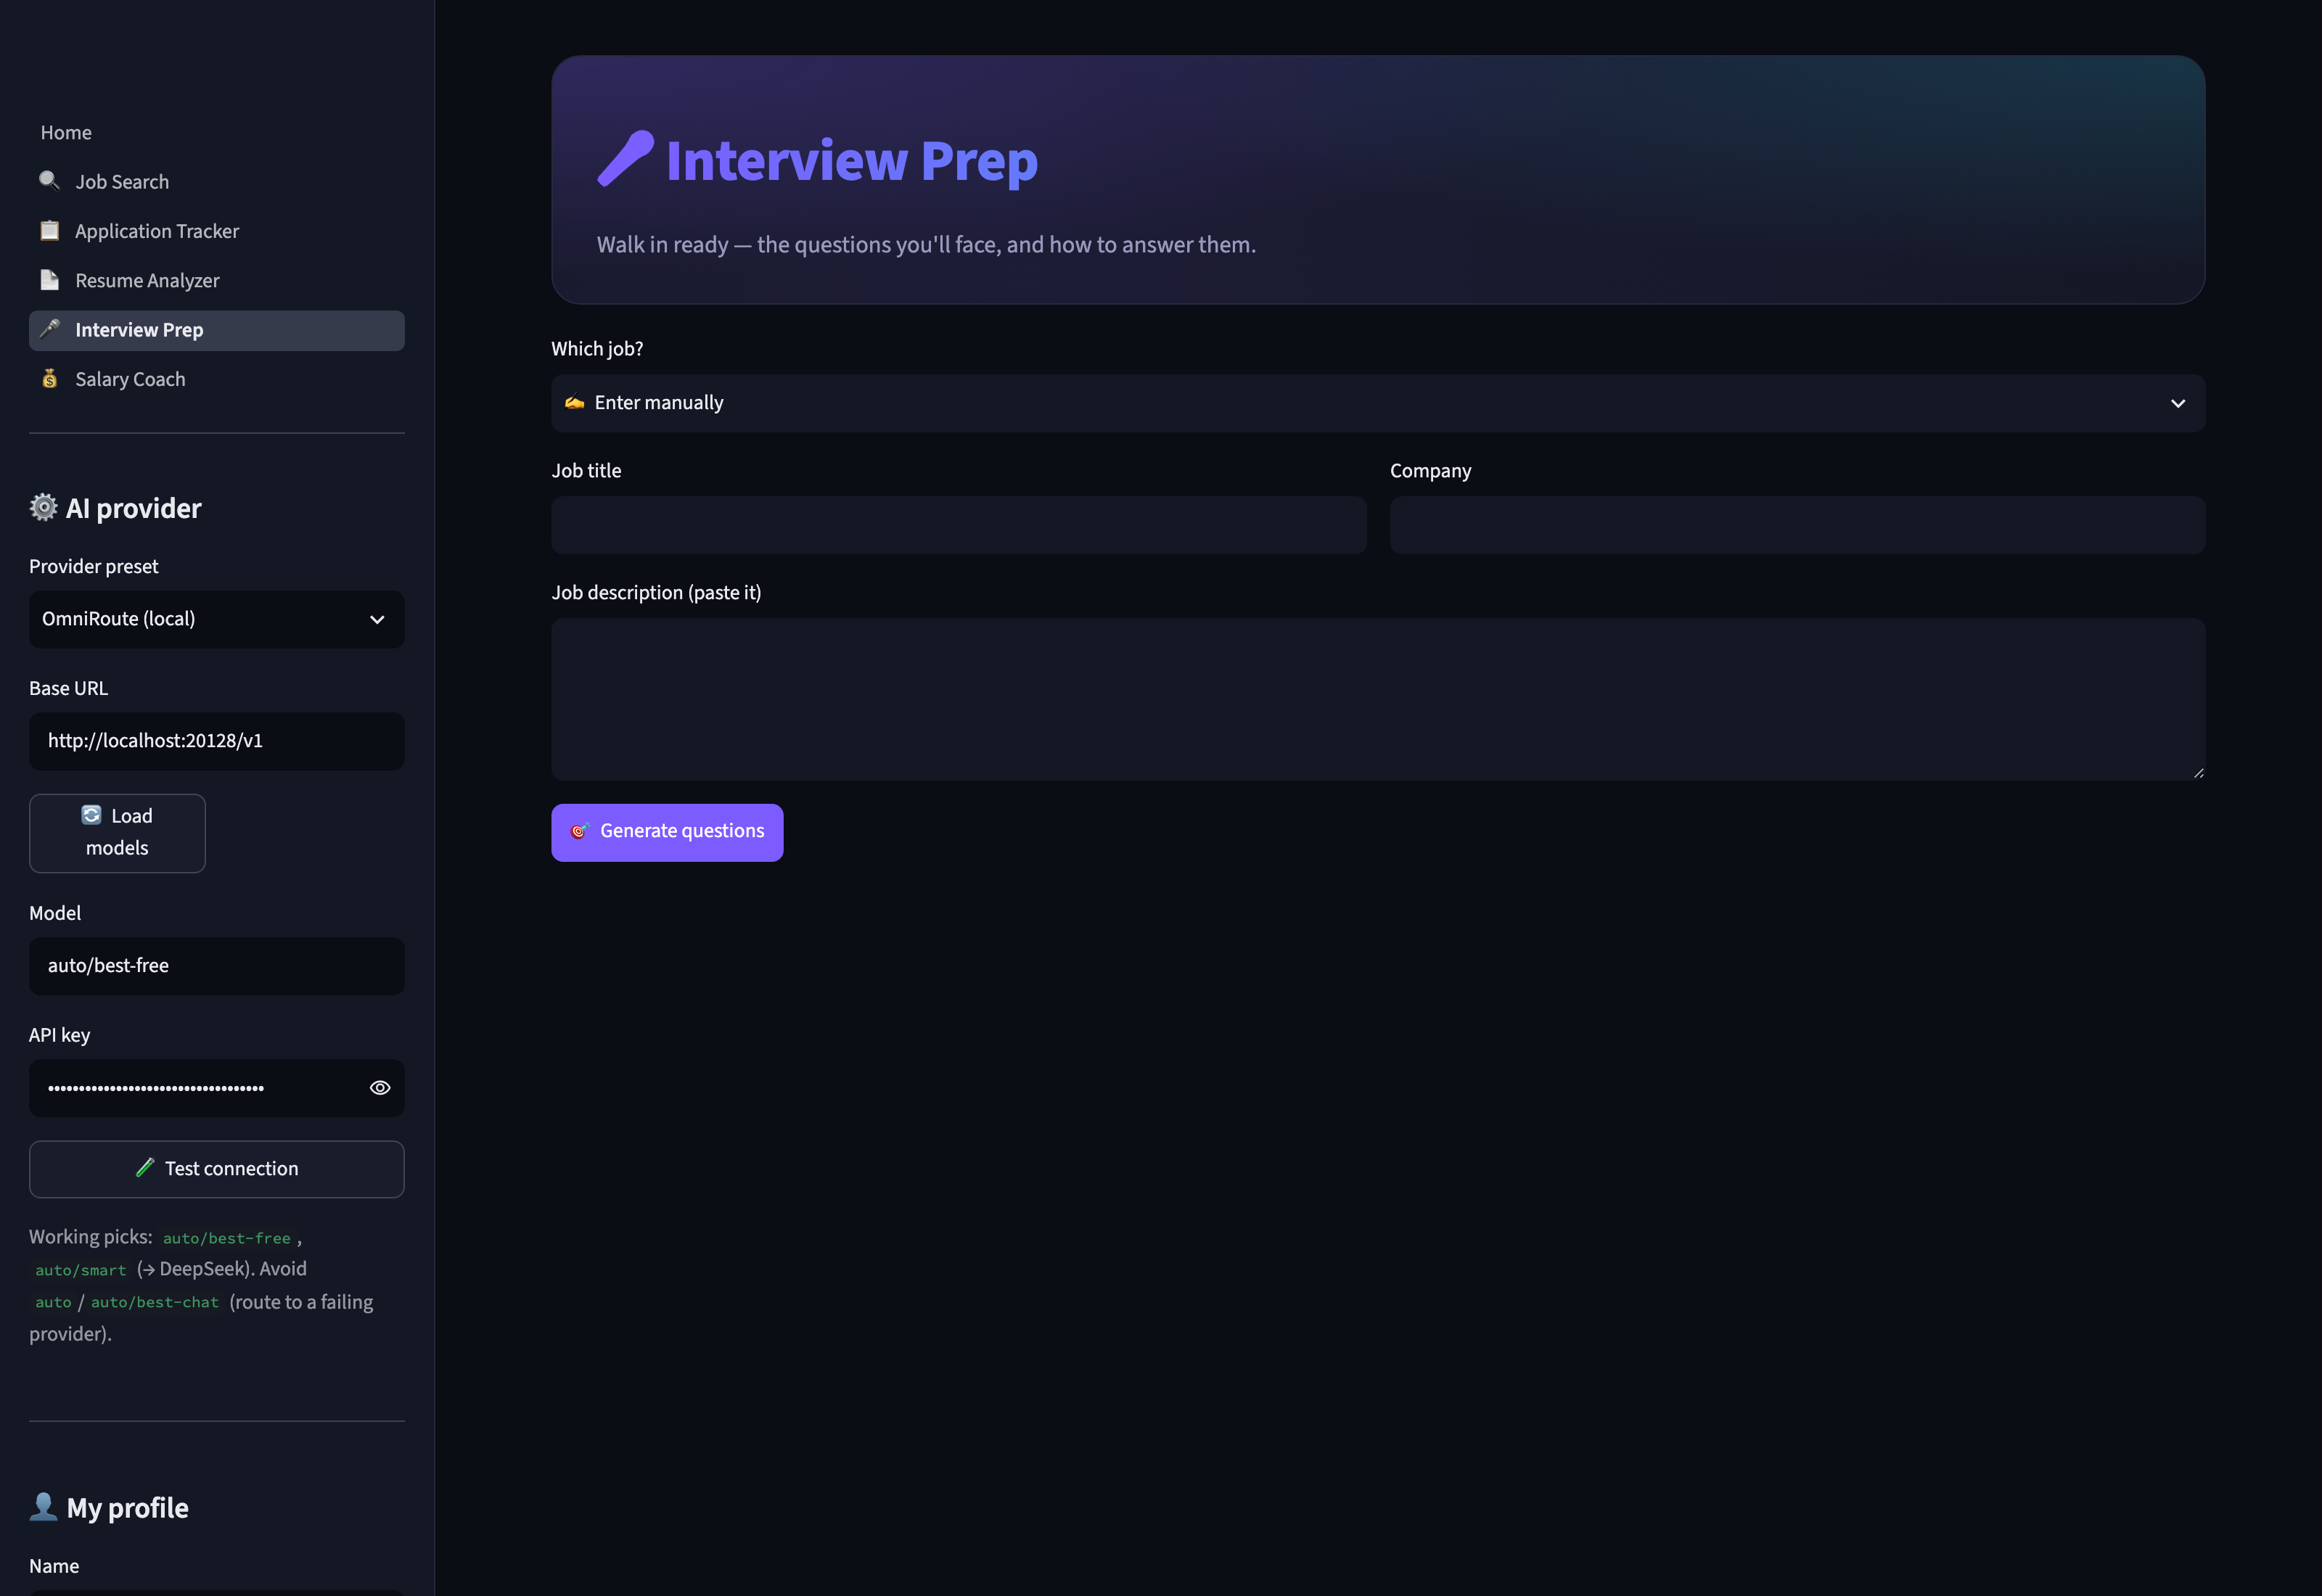This screenshot has width=2322, height=1596.
Task: Click the Generate questions button
Action: 667,832
